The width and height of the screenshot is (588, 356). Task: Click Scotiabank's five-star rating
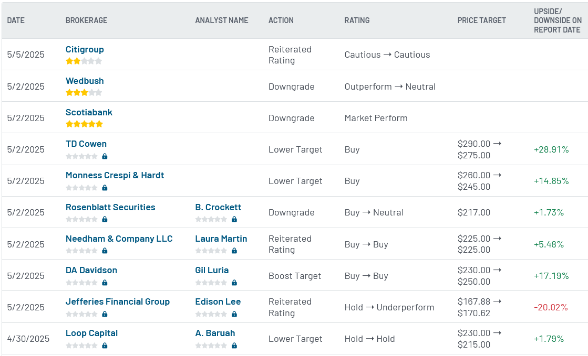(x=84, y=124)
